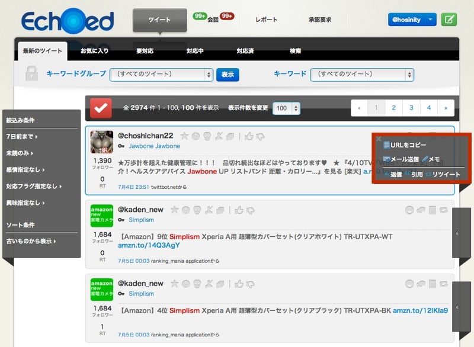Viewport: 474px width, 347px height.
Task: Toggle thumbs up on the 9位 Simplism tweet
Action: (x=239, y=210)
